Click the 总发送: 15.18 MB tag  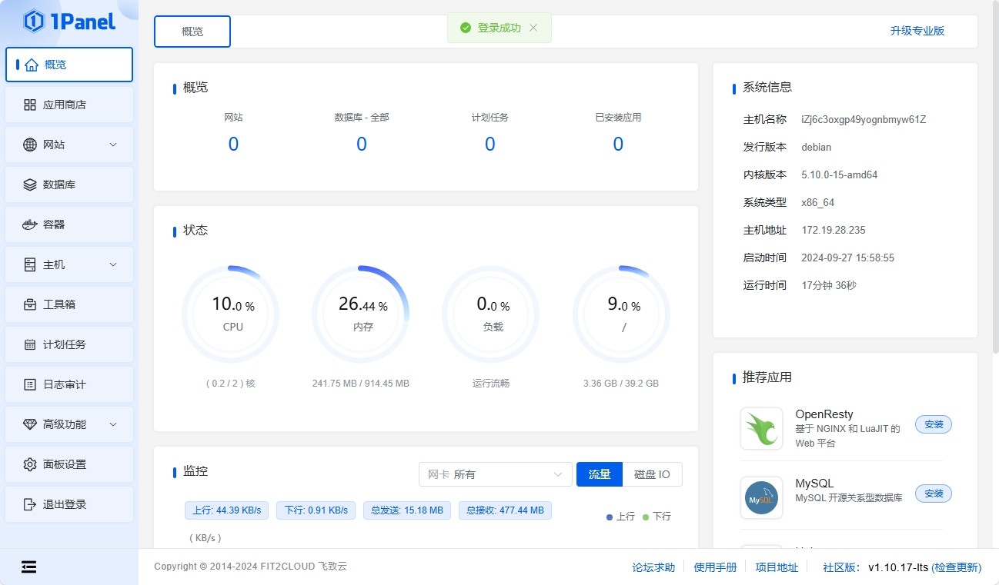[406, 510]
